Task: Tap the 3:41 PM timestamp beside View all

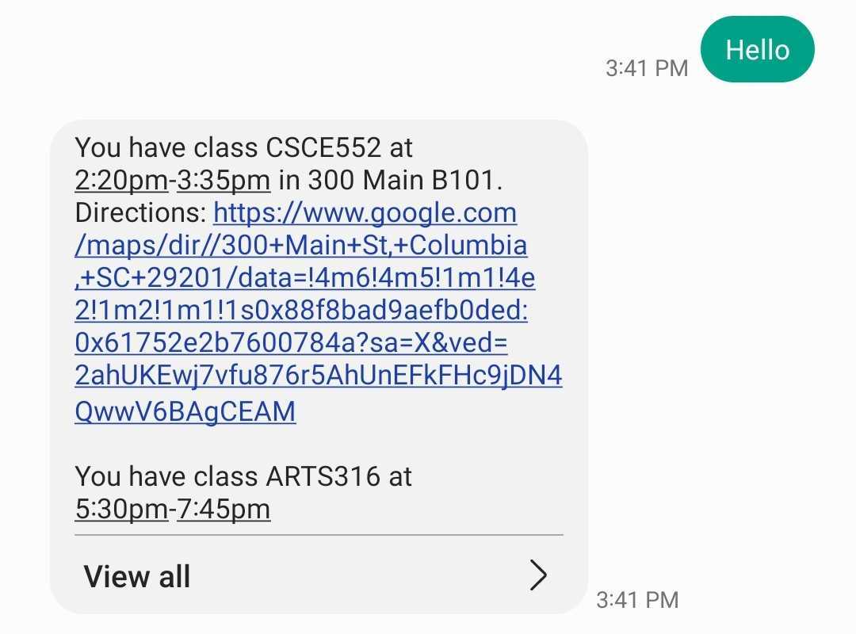Action: pos(637,600)
